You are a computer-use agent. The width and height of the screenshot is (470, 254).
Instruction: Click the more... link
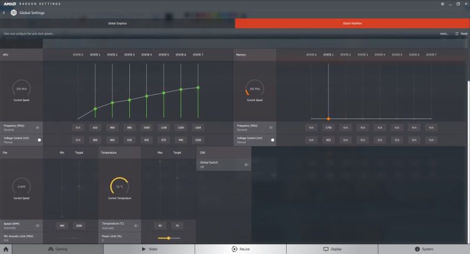(x=444, y=33)
